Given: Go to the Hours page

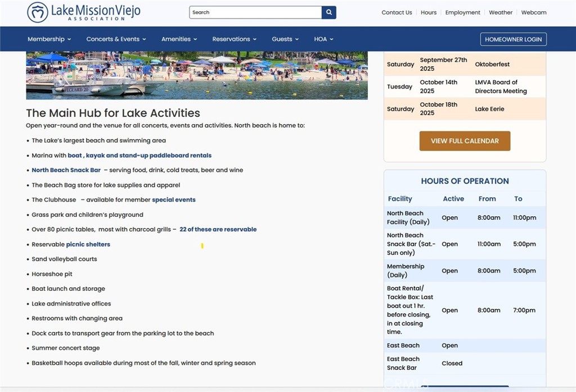Looking at the screenshot, I should (429, 12).
